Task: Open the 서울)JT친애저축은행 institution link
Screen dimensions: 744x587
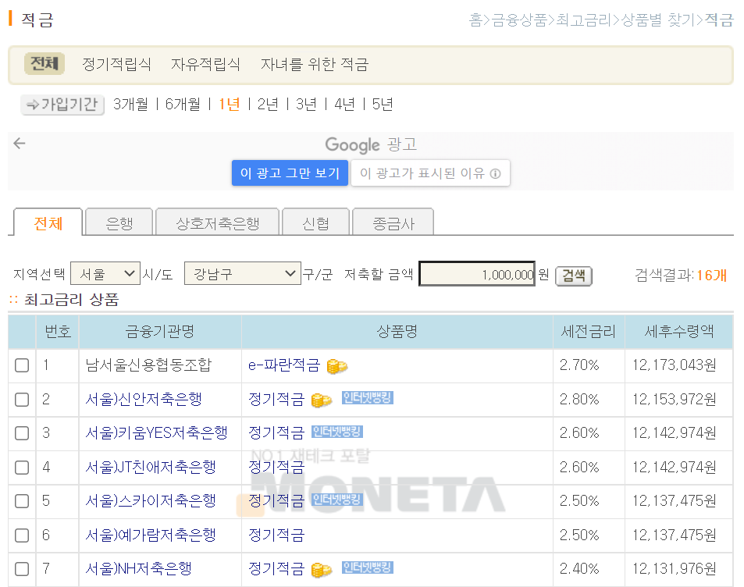Action: [151, 467]
